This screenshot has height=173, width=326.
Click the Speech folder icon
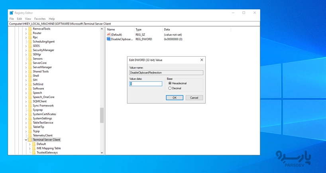[x=30, y=93]
